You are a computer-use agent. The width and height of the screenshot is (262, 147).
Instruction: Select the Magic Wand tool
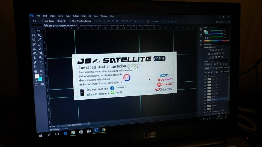(x=39, y=35)
